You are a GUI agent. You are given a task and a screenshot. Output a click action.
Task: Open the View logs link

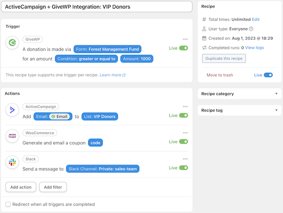point(255,48)
